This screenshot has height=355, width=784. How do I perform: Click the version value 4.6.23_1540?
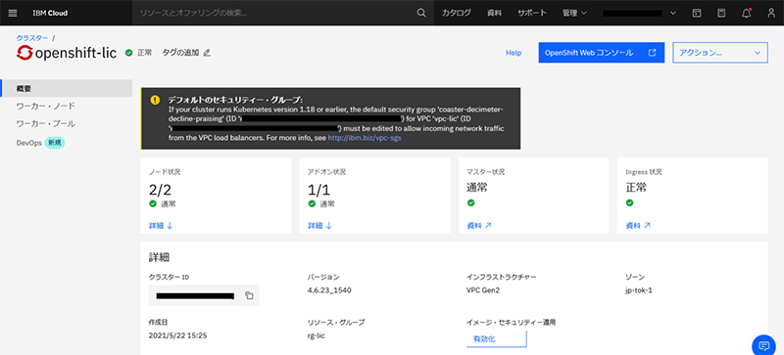pyautogui.click(x=329, y=290)
